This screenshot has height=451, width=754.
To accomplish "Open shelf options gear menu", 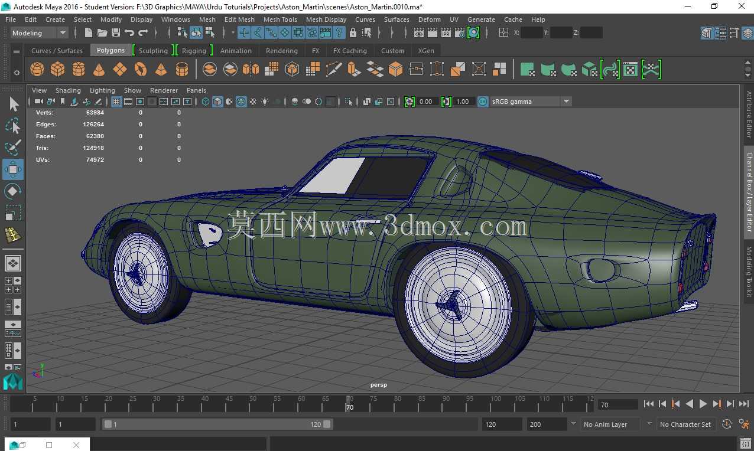I will point(17,73).
